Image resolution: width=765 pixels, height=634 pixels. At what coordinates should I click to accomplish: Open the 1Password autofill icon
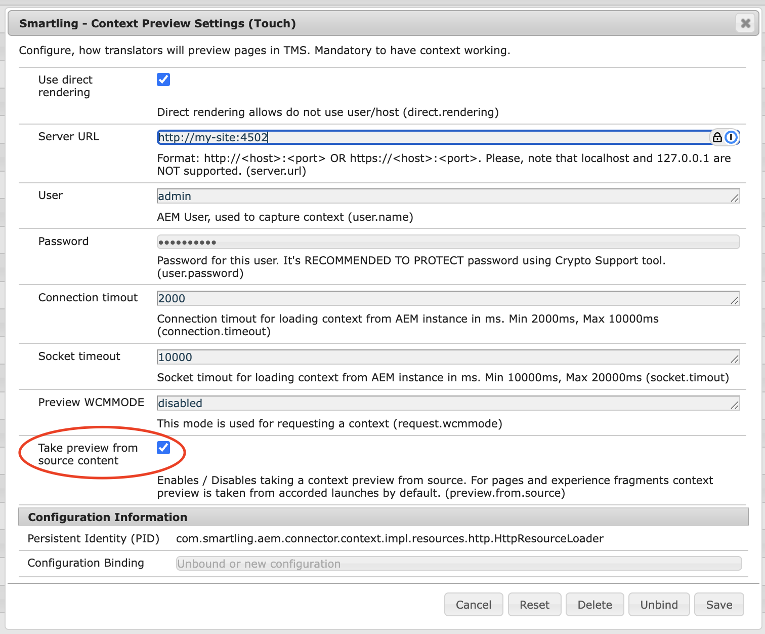[x=731, y=137]
